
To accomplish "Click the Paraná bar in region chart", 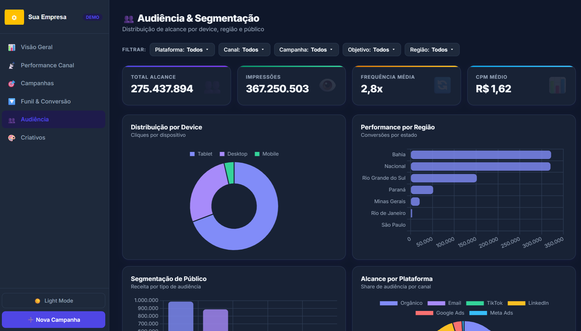I will coord(422,190).
